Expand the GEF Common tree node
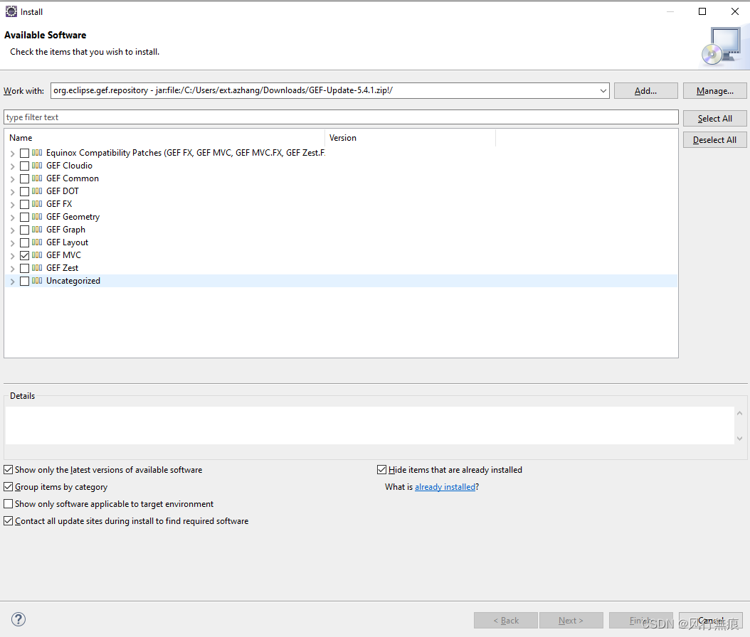The width and height of the screenshot is (750, 637). point(12,179)
